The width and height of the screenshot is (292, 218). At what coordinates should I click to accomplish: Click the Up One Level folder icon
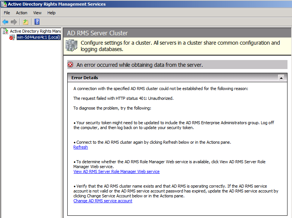click(x=26, y=22)
